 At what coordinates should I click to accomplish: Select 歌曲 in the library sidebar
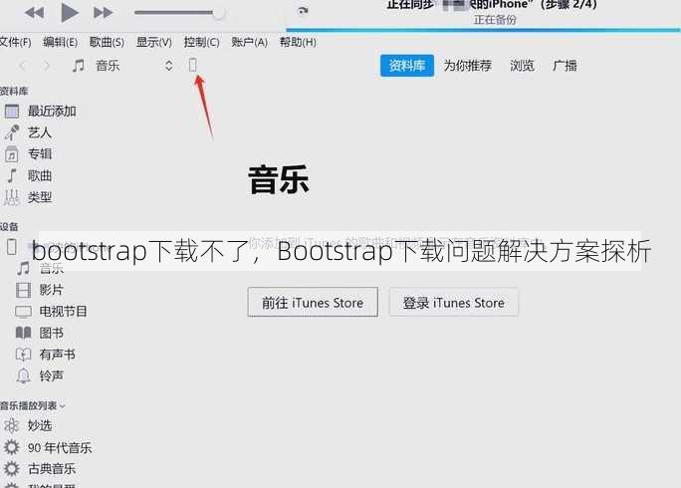point(40,175)
